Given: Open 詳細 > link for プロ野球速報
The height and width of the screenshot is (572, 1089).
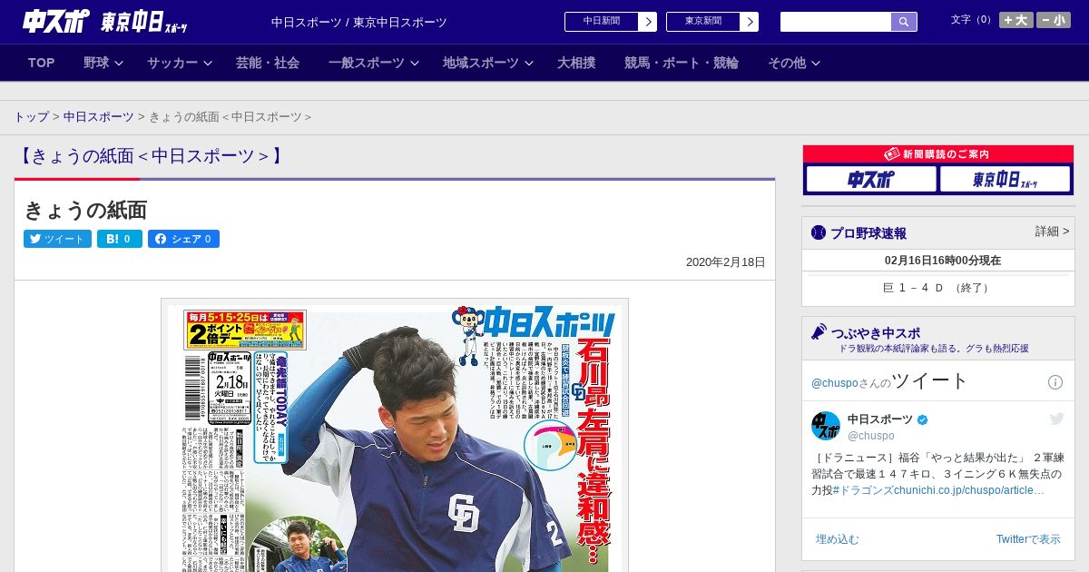Looking at the screenshot, I should (1052, 232).
